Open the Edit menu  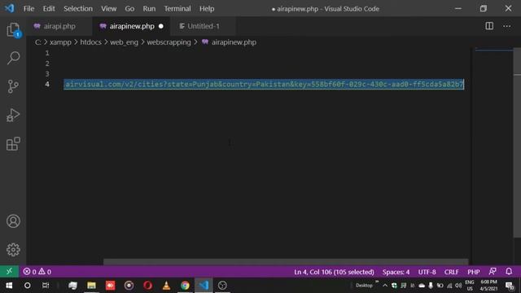pyautogui.click(x=49, y=9)
